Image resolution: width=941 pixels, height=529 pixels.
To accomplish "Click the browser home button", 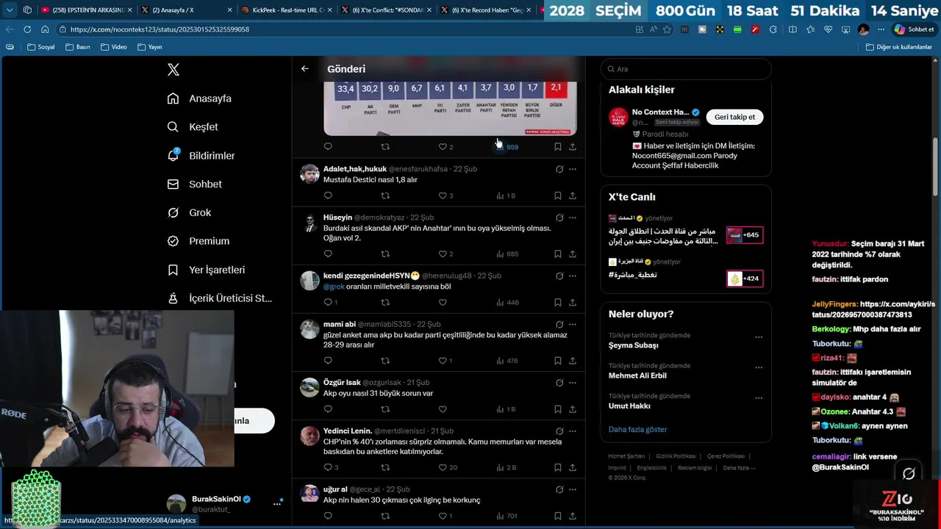I will (x=45, y=29).
